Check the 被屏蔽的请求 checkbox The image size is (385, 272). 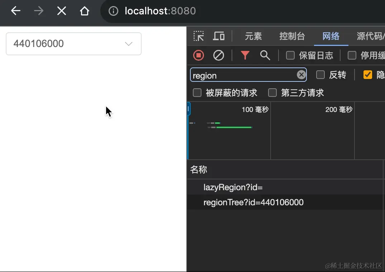(197, 93)
